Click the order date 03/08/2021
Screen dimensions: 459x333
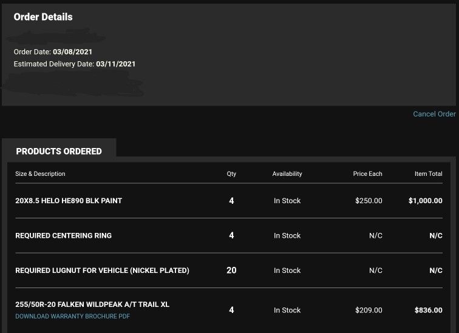tap(73, 52)
